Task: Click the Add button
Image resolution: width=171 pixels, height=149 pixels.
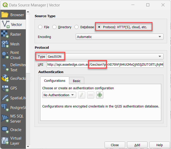Action: (137, 145)
